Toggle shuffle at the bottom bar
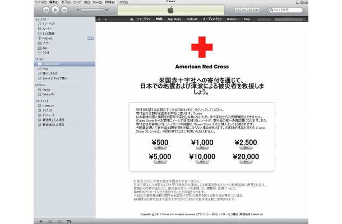This screenshot has width=342, height=224. 50,221
